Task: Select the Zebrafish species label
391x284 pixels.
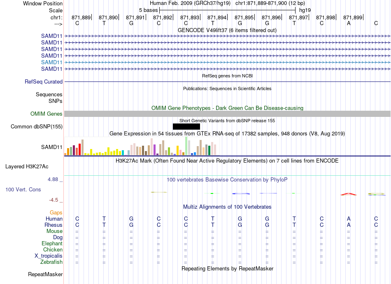Action: pos(51,262)
